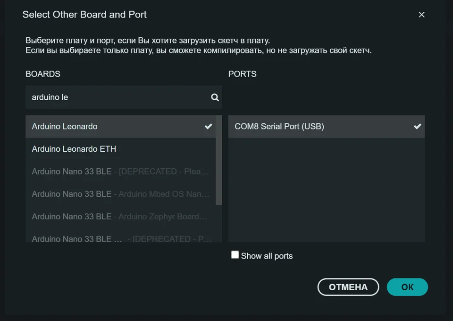Click the search magnifier icon in boards field
Screen dimensions: 453x321
pyautogui.click(x=215, y=97)
